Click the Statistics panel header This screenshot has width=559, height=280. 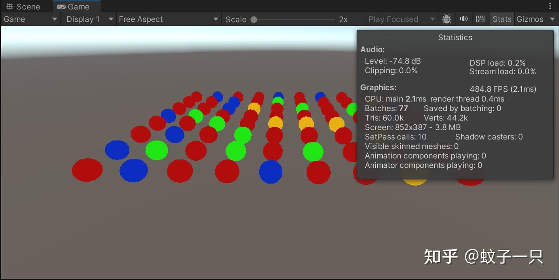[455, 37]
